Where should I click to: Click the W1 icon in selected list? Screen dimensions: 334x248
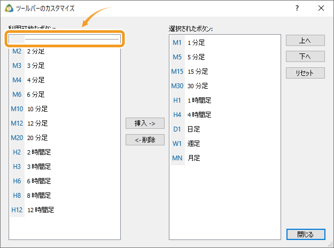tap(177, 144)
